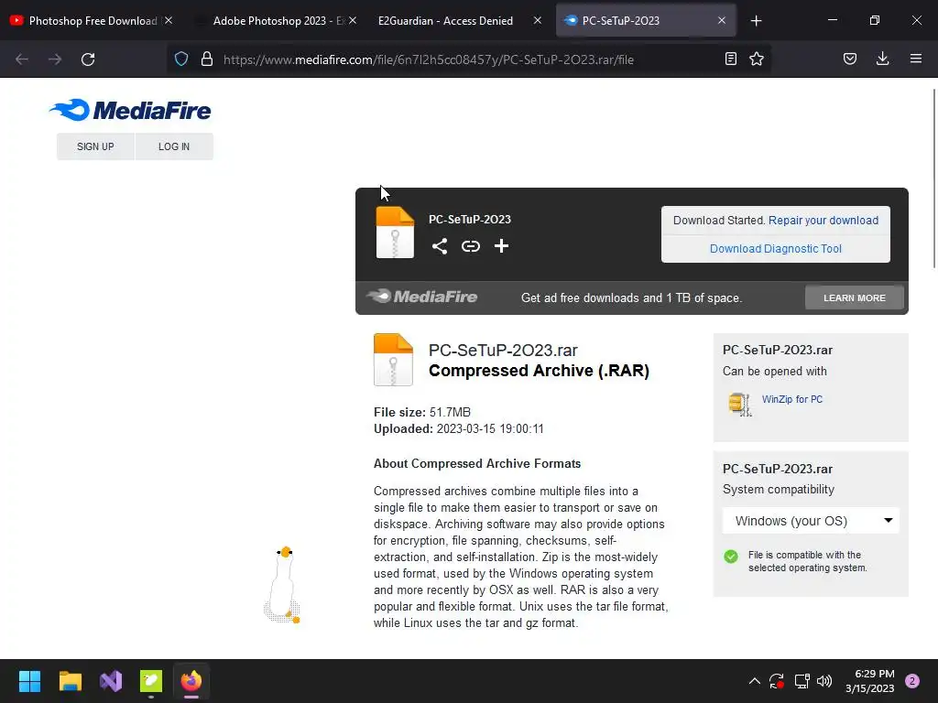Screen dimensions: 938x703
Task: Click the LEARN MORE button
Action: (855, 297)
